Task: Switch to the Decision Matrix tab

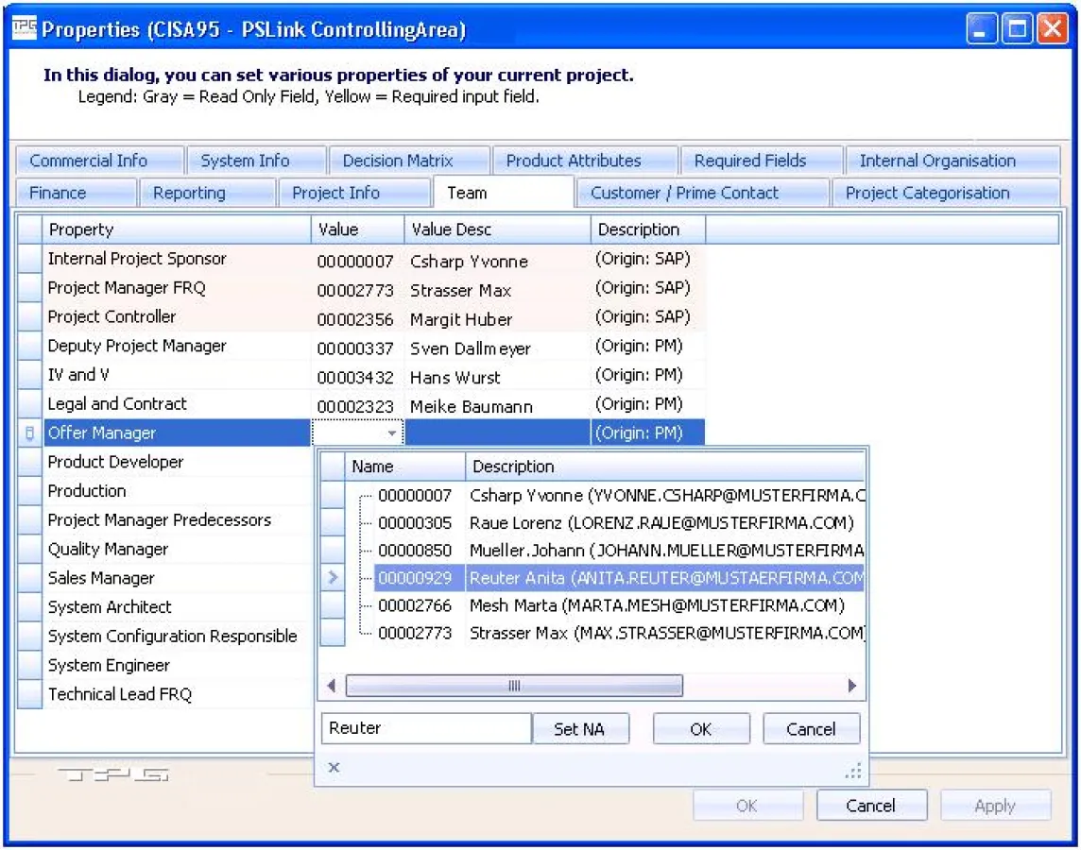Action: [x=398, y=161]
